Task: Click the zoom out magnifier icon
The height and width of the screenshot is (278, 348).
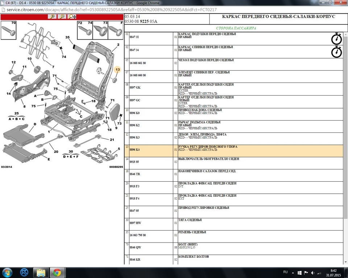Action: tap(62, 17)
